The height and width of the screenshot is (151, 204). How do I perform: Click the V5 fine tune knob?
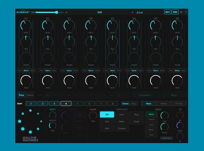coord(112,42)
